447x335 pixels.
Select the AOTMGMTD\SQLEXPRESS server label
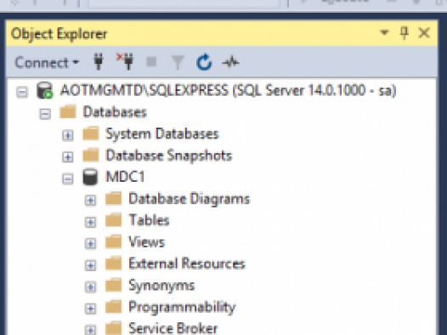229,91
